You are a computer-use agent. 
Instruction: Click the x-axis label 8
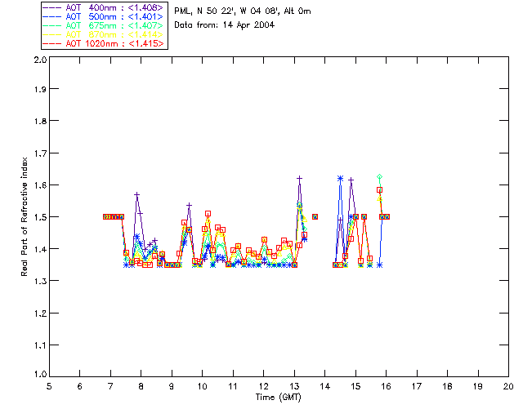point(141,386)
